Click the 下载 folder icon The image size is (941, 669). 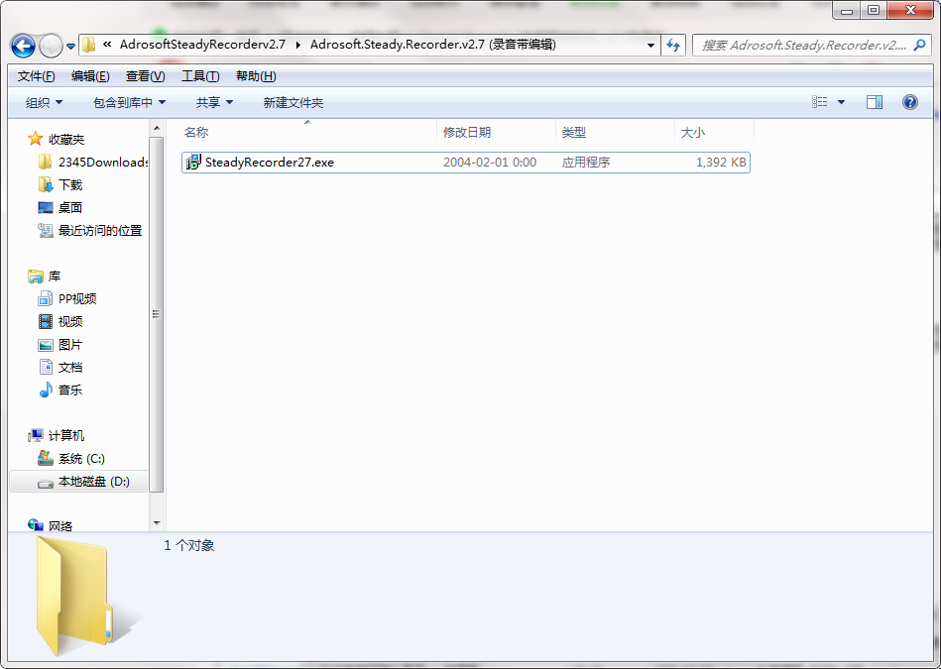(45, 184)
